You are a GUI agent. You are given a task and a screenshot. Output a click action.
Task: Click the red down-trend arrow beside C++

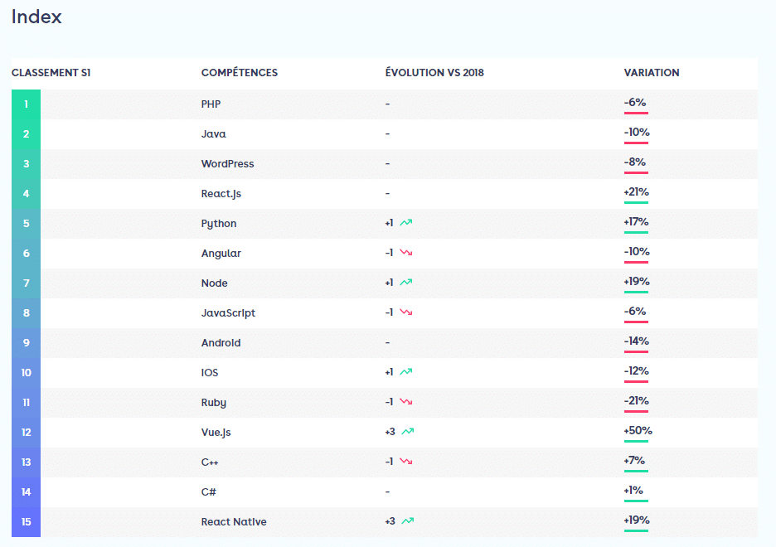(406, 462)
